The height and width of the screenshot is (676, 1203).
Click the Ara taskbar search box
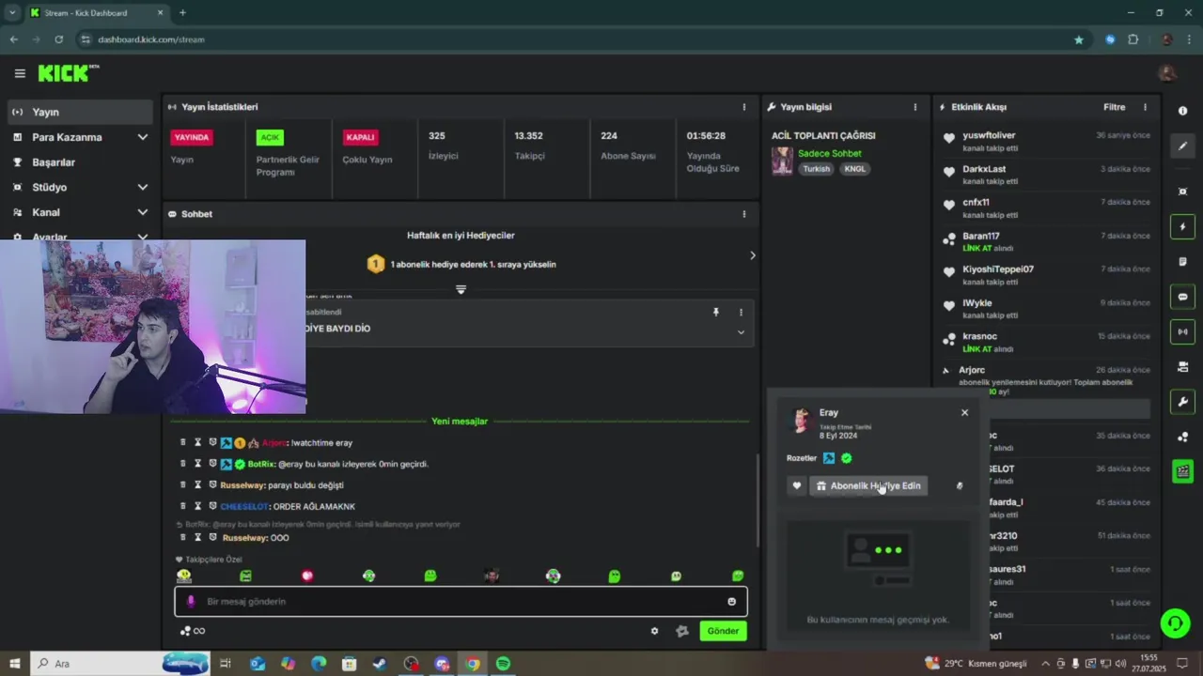click(119, 664)
